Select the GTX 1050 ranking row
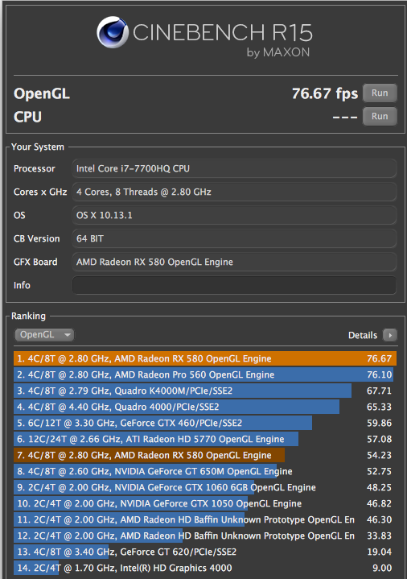The width and height of the screenshot is (407, 579). click(x=205, y=503)
